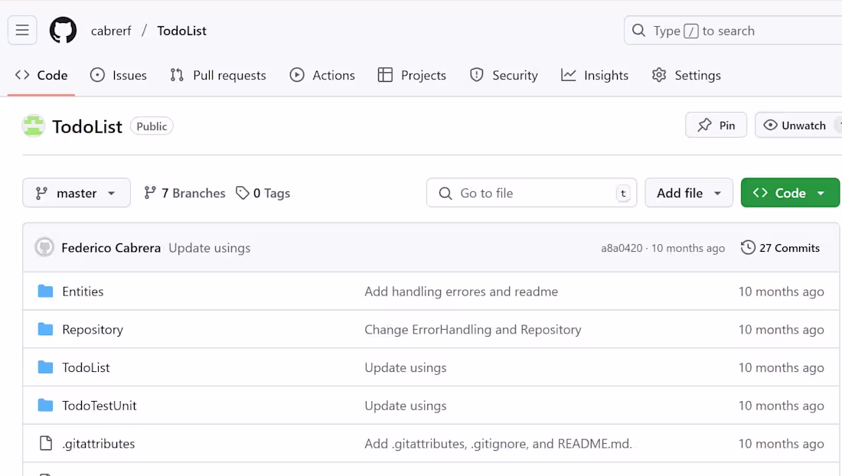Click the TodoList repository avatar icon
Viewport: 842px width, 476px height.
click(34, 126)
